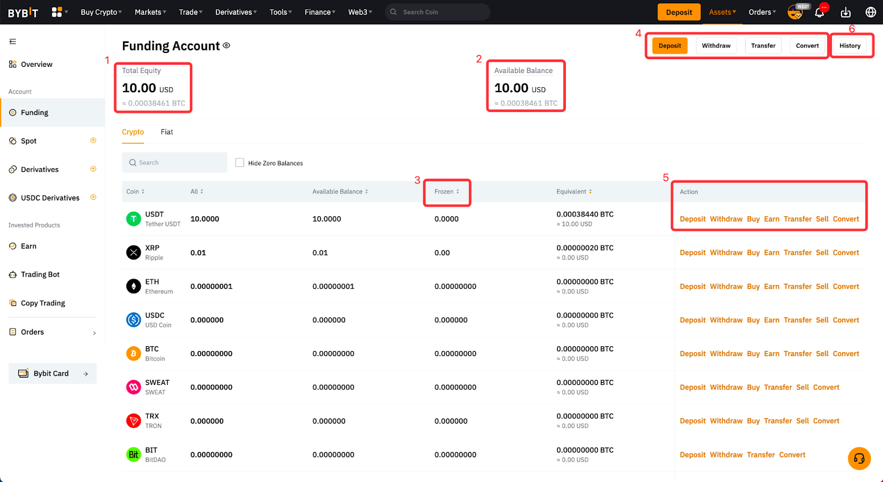Open the headset support chat button
This screenshot has height=482, width=883.
click(x=859, y=459)
